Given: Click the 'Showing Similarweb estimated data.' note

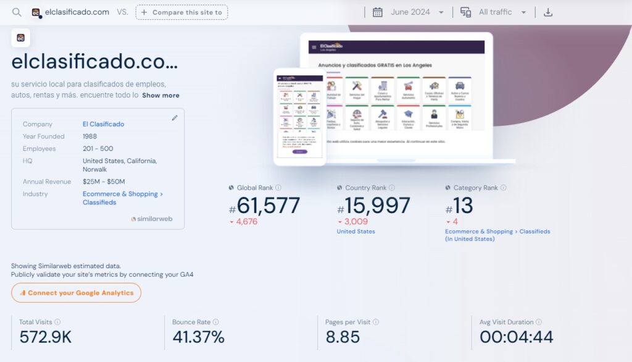Looking at the screenshot, I should coord(65,266).
